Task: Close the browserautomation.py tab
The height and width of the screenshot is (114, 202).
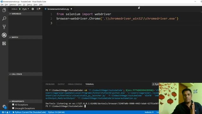Action: [71, 9]
